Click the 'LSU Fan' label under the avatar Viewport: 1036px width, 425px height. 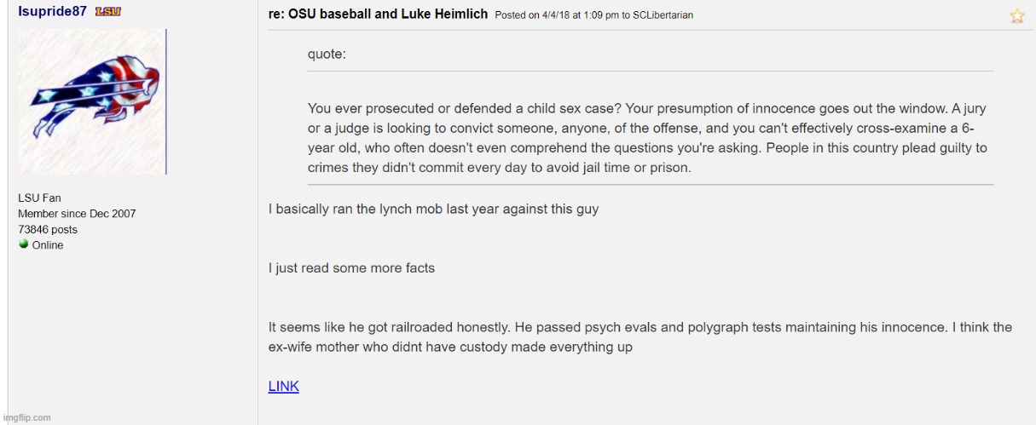coord(39,198)
